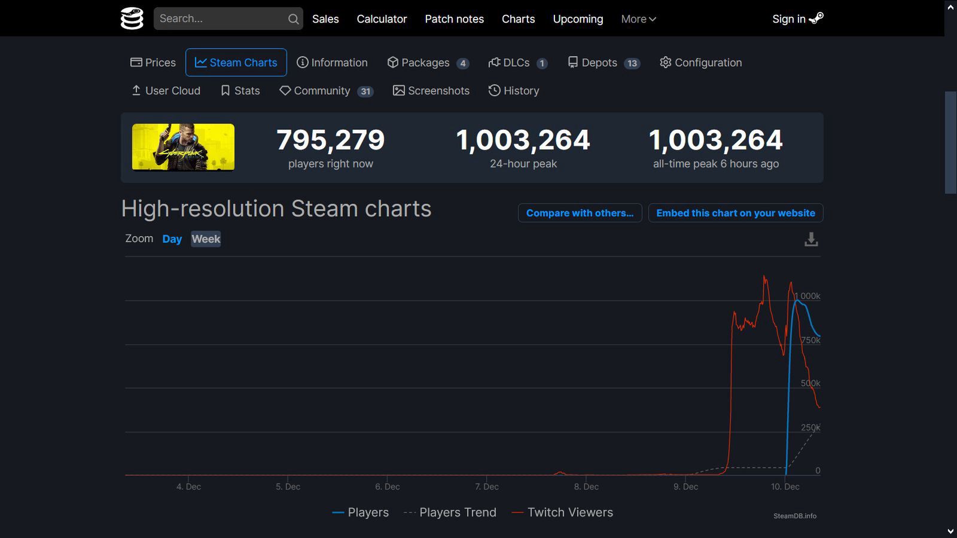Toggle Twitch Viewers series in legend
This screenshot has width=957, height=538.
(x=563, y=512)
